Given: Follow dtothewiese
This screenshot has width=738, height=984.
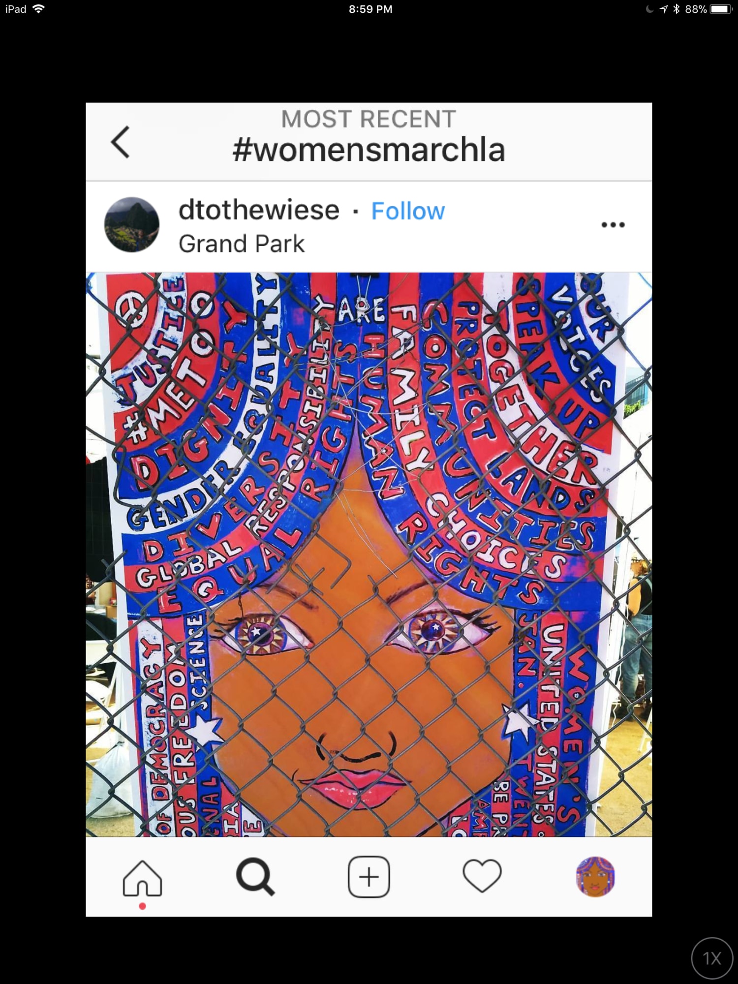Looking at the screenshot, I should (x=408, y=211).
